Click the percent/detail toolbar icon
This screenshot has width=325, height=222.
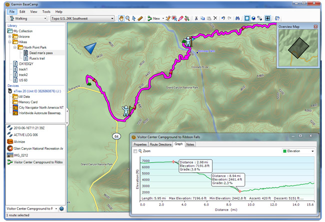(x=259, y=18)
